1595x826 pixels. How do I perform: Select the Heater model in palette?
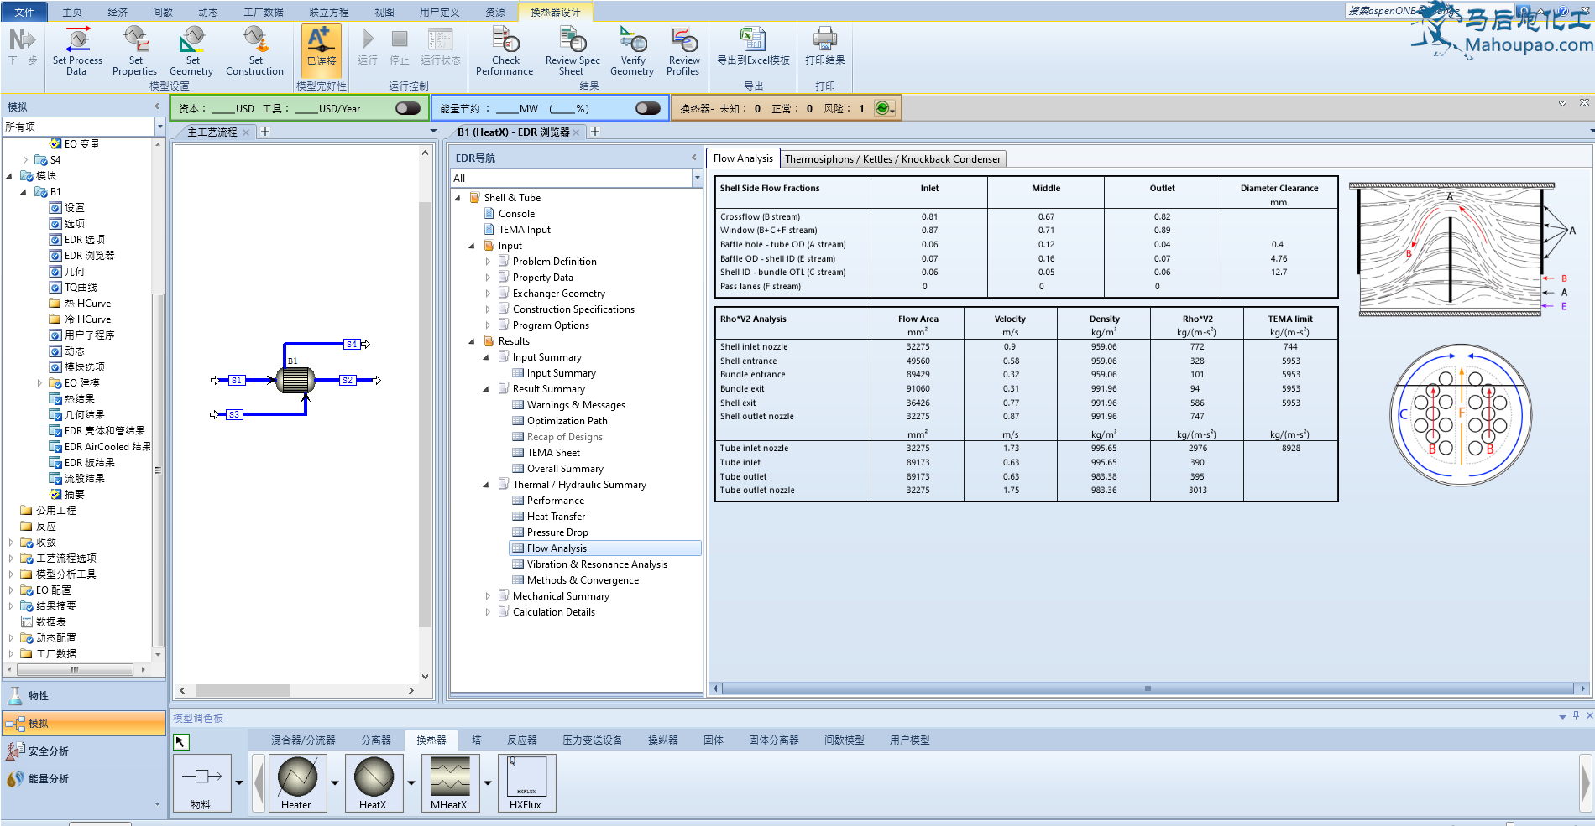click(x=296, y=783)
